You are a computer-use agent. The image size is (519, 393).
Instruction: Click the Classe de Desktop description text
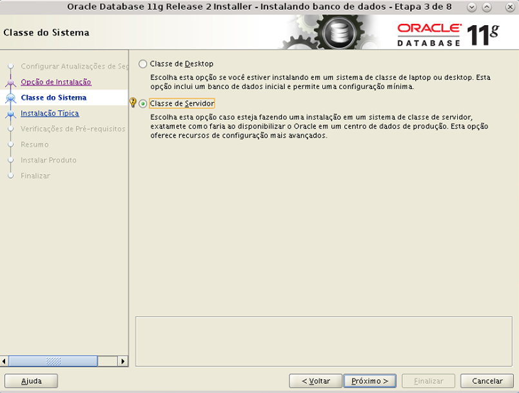(x=320, y=82)
